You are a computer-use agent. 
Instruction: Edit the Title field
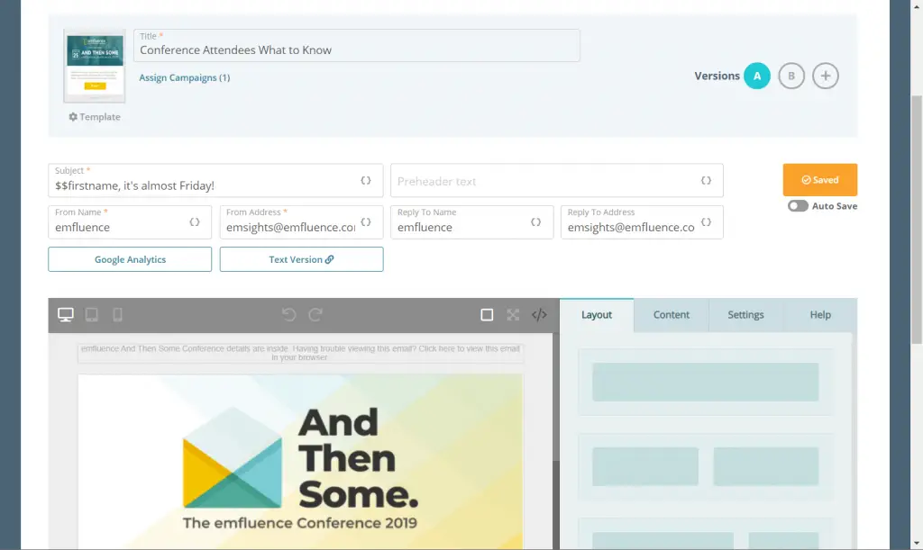357,46
